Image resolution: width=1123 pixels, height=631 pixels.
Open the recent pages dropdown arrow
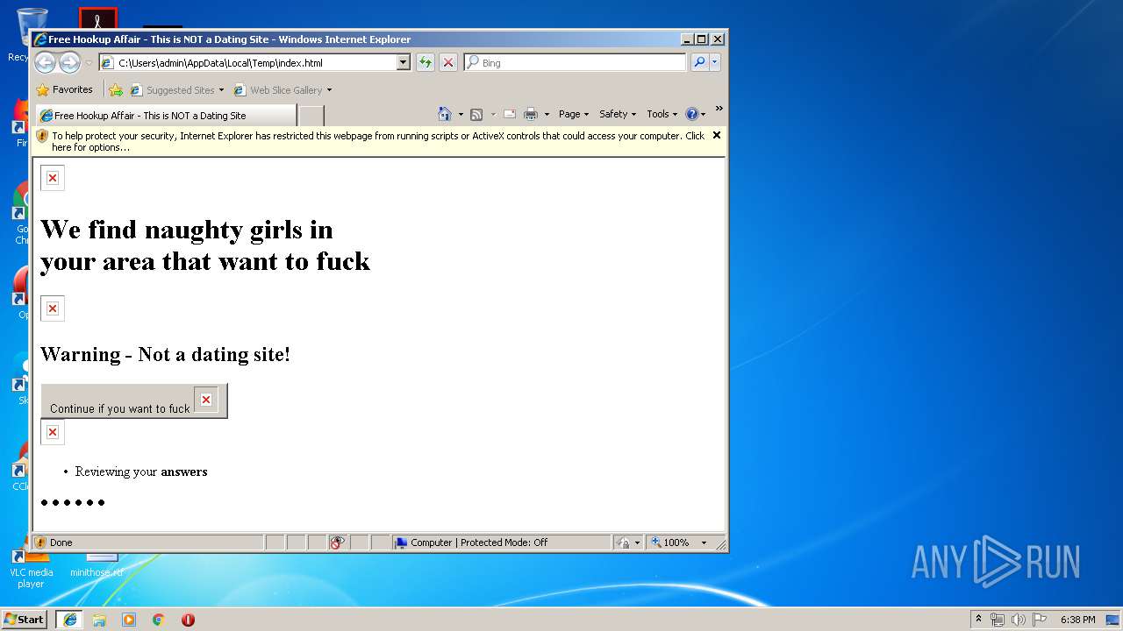(89, 63)
